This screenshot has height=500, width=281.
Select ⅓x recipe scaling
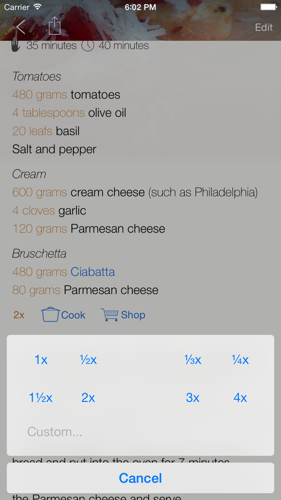[x=193, y=360]
